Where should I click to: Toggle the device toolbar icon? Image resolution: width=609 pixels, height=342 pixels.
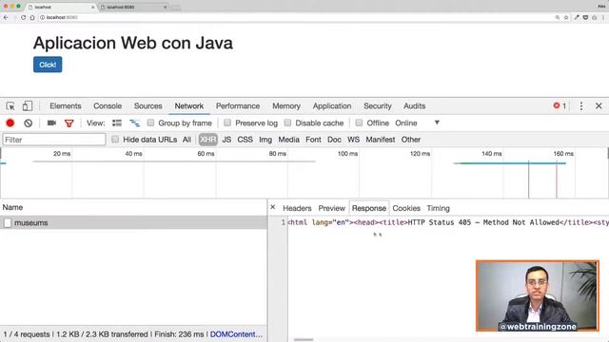tap(28, 105)
